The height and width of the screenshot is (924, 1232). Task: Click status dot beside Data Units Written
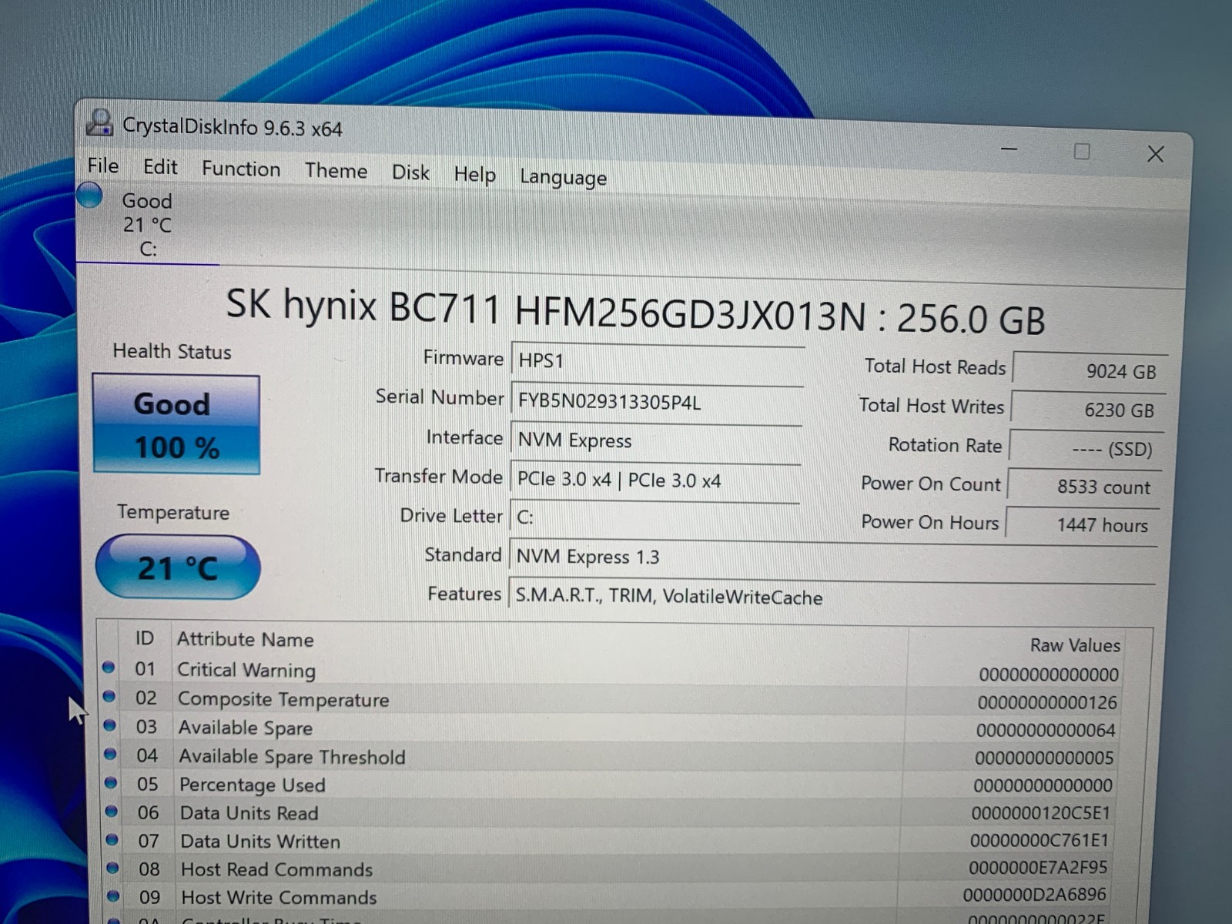(x=113, y=839)
